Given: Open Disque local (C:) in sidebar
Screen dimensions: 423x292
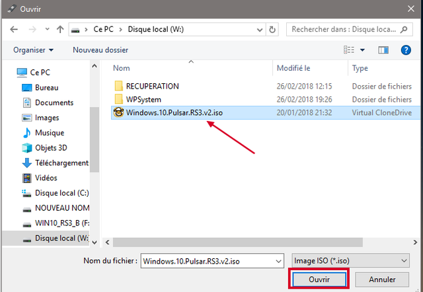Looking at the screenshot, I should point(62,193).
